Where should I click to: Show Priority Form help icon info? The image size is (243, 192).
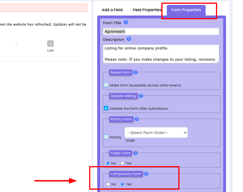(x=137, y=119)
